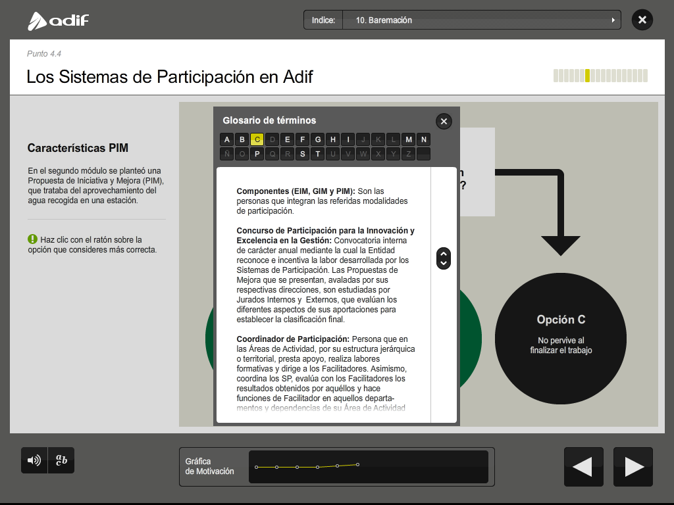Select letter P in glossary
Image resolution: width=674 pixels, height=505 pixels.
click(257, 154)
